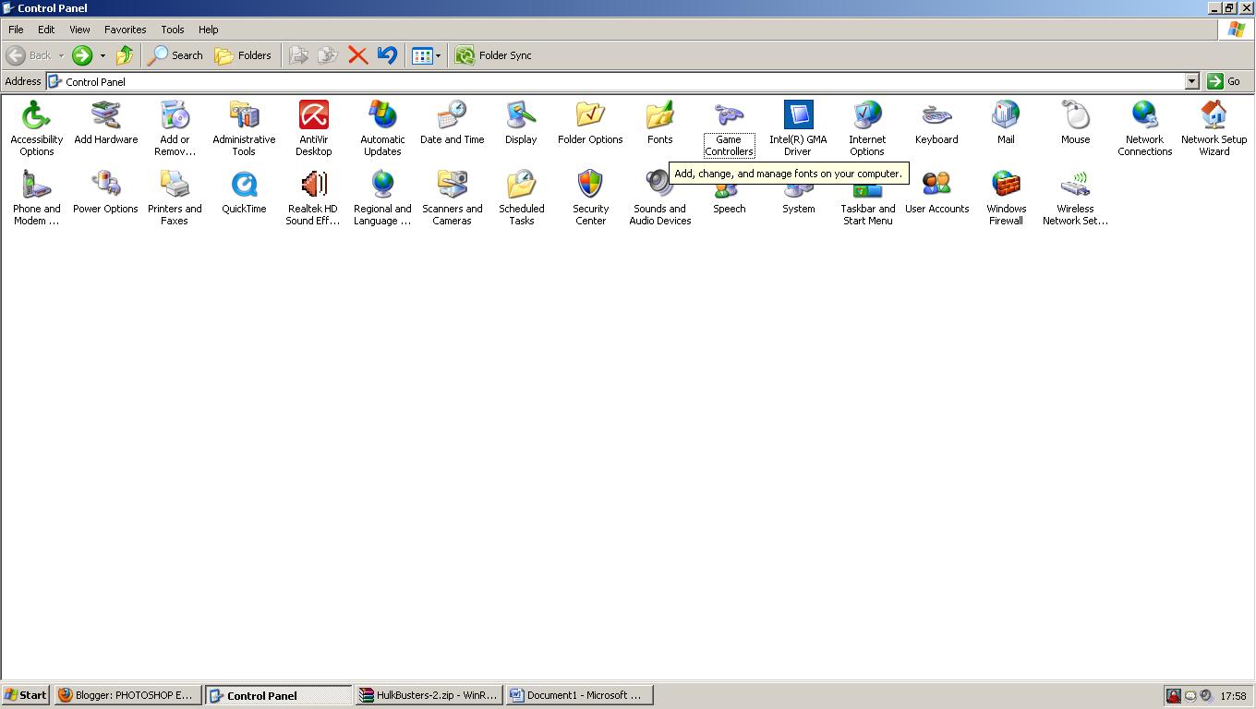
Task: Select Taskbar and Start Menu icon
Action: 867,191
